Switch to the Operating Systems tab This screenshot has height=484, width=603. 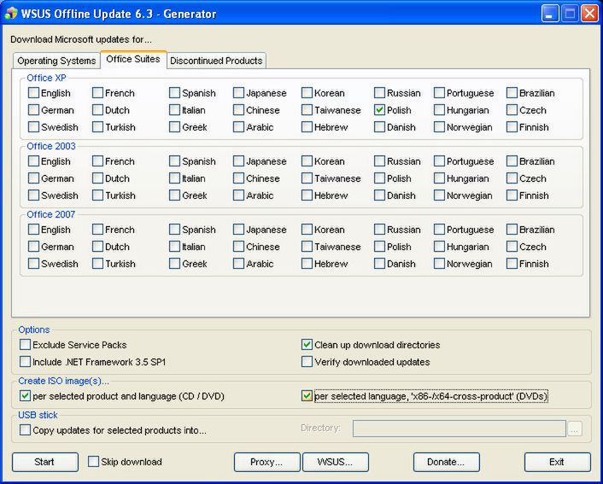56,61
